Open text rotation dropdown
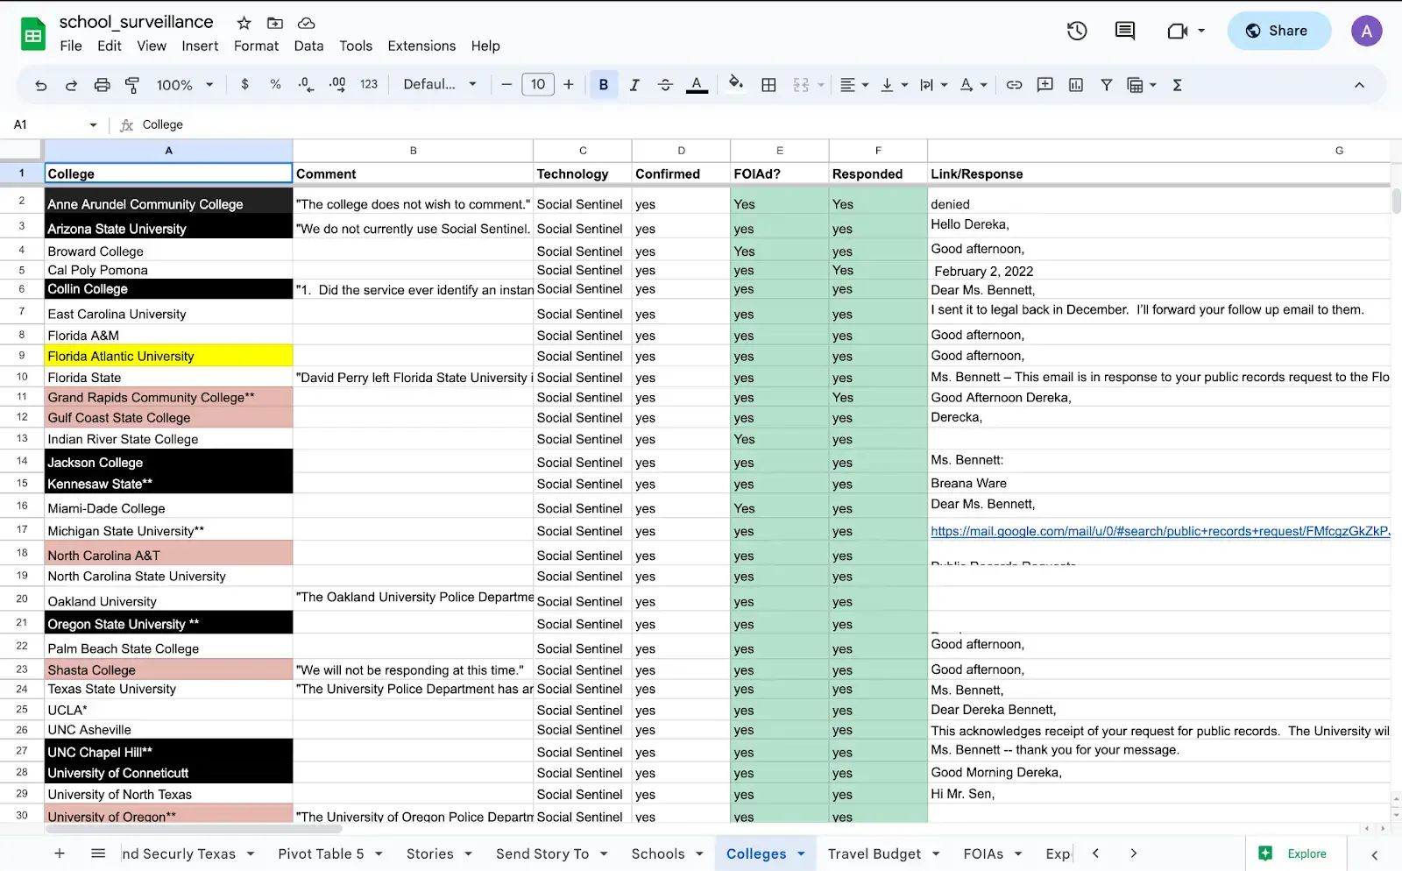The width and height of the screenshot is (1402, 871). coord(973,85)
